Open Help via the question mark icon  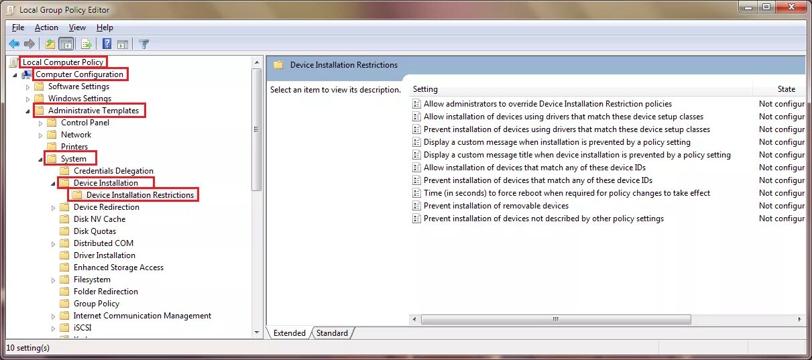click(107, 44)
